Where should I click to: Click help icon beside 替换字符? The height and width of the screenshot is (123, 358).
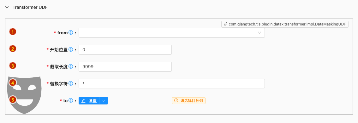point(70,83)
